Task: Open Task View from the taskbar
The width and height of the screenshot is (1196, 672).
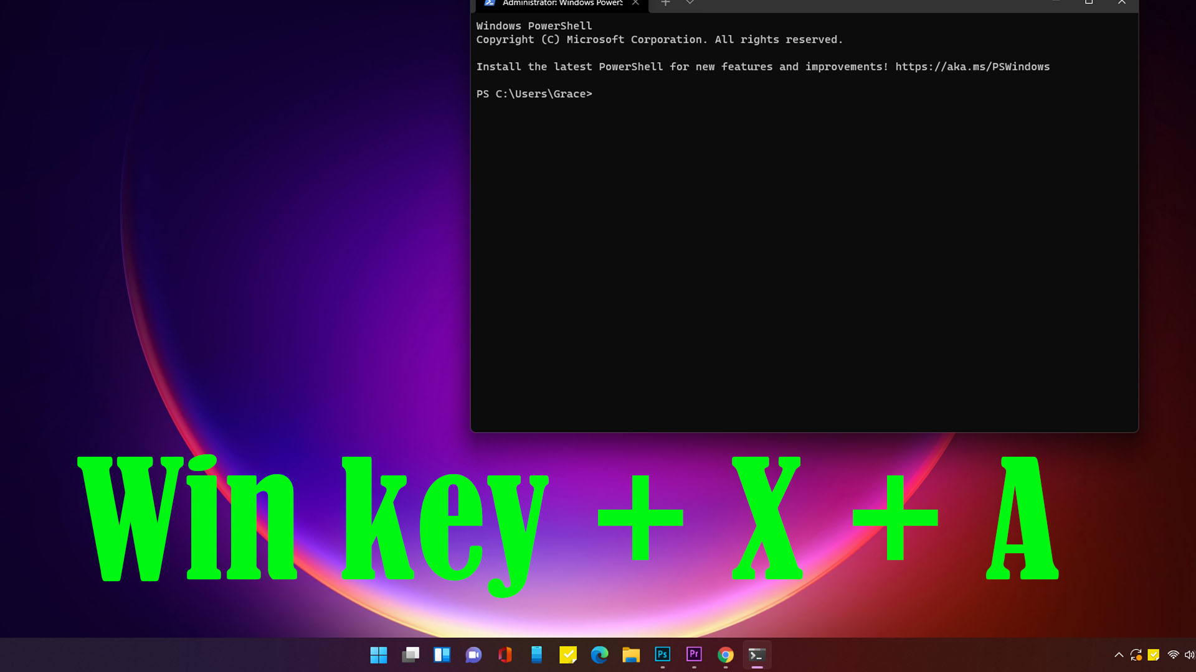Action: [x=411, y=655]
